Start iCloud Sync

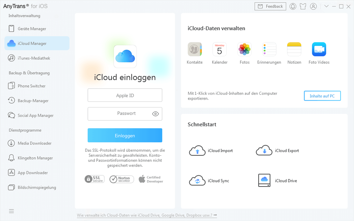(x=209, y=181)
